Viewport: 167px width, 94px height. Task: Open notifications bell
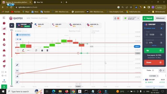point(117,18)
